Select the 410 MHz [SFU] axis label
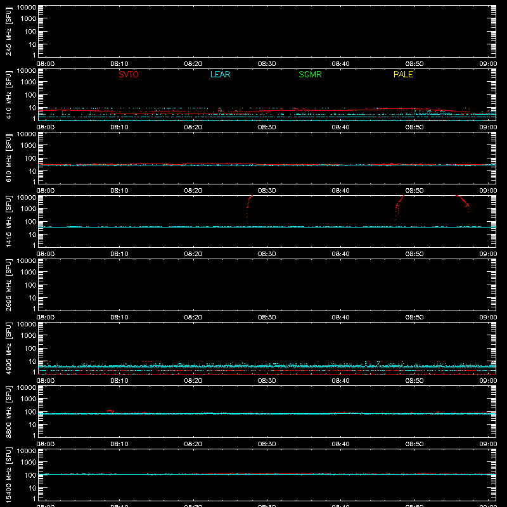 pos(8,94)
